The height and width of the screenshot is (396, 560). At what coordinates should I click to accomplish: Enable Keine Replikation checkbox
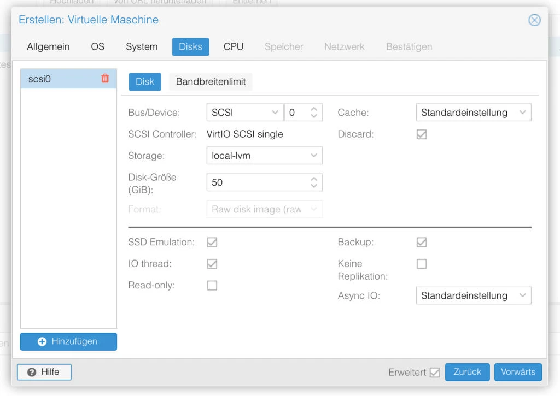pos(422,264)
